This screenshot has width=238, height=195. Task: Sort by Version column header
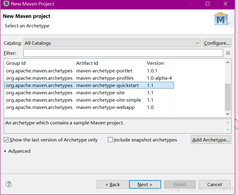[159, 63]
